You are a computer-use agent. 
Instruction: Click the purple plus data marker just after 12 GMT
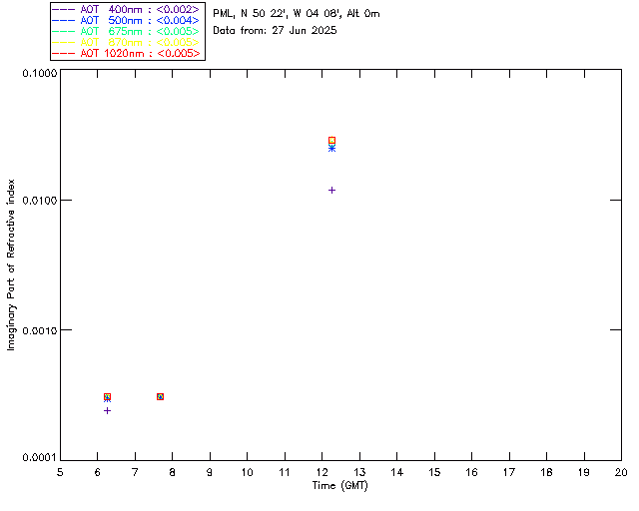332,191
